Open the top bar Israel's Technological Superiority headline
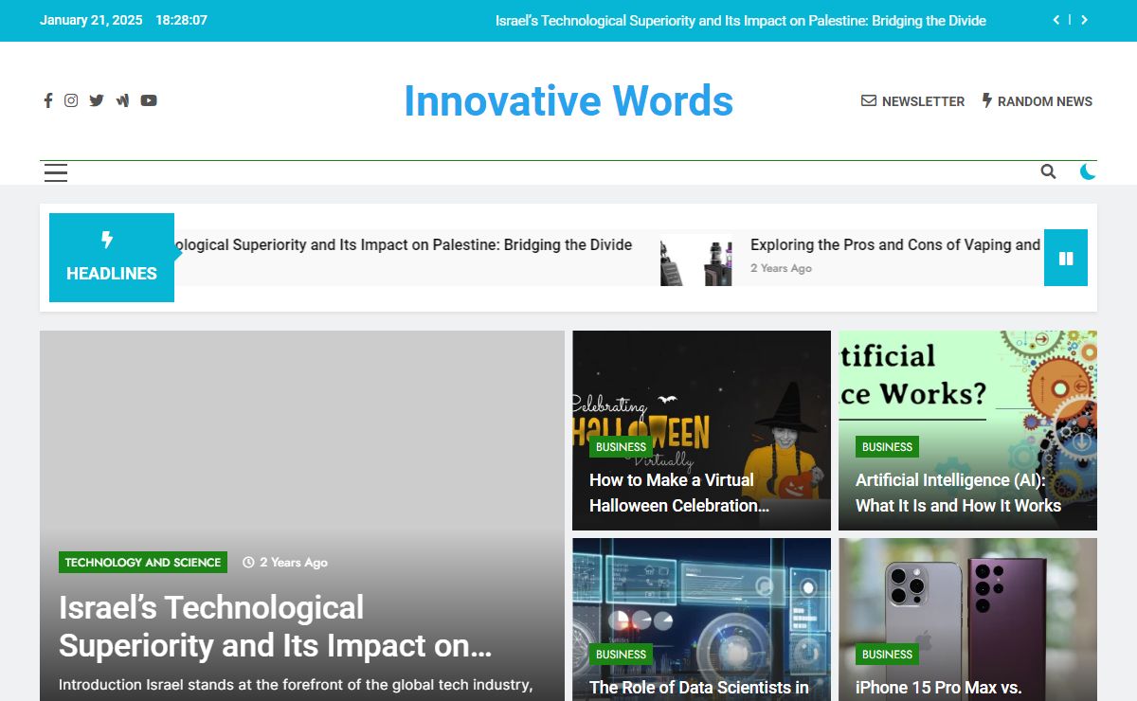This screenshot has height=701, width=1137. coord(741,20)
